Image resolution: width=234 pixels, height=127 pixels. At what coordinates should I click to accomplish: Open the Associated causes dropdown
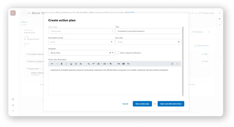(x=111, y=42)
